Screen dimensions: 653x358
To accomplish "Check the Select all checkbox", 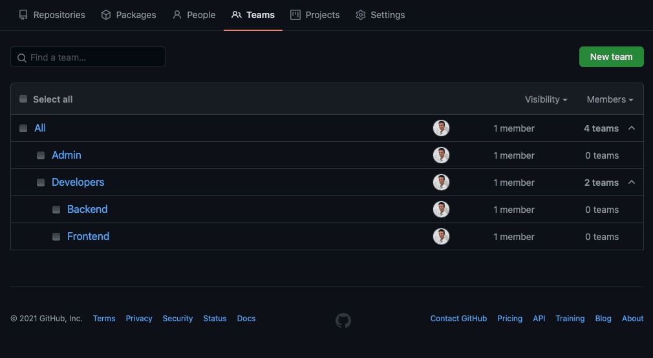I will [23, 99].
